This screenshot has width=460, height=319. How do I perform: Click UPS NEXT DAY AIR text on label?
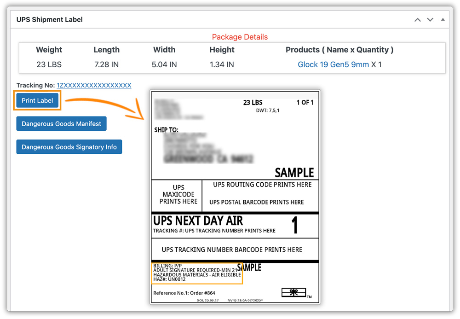[x=198, y=220]
